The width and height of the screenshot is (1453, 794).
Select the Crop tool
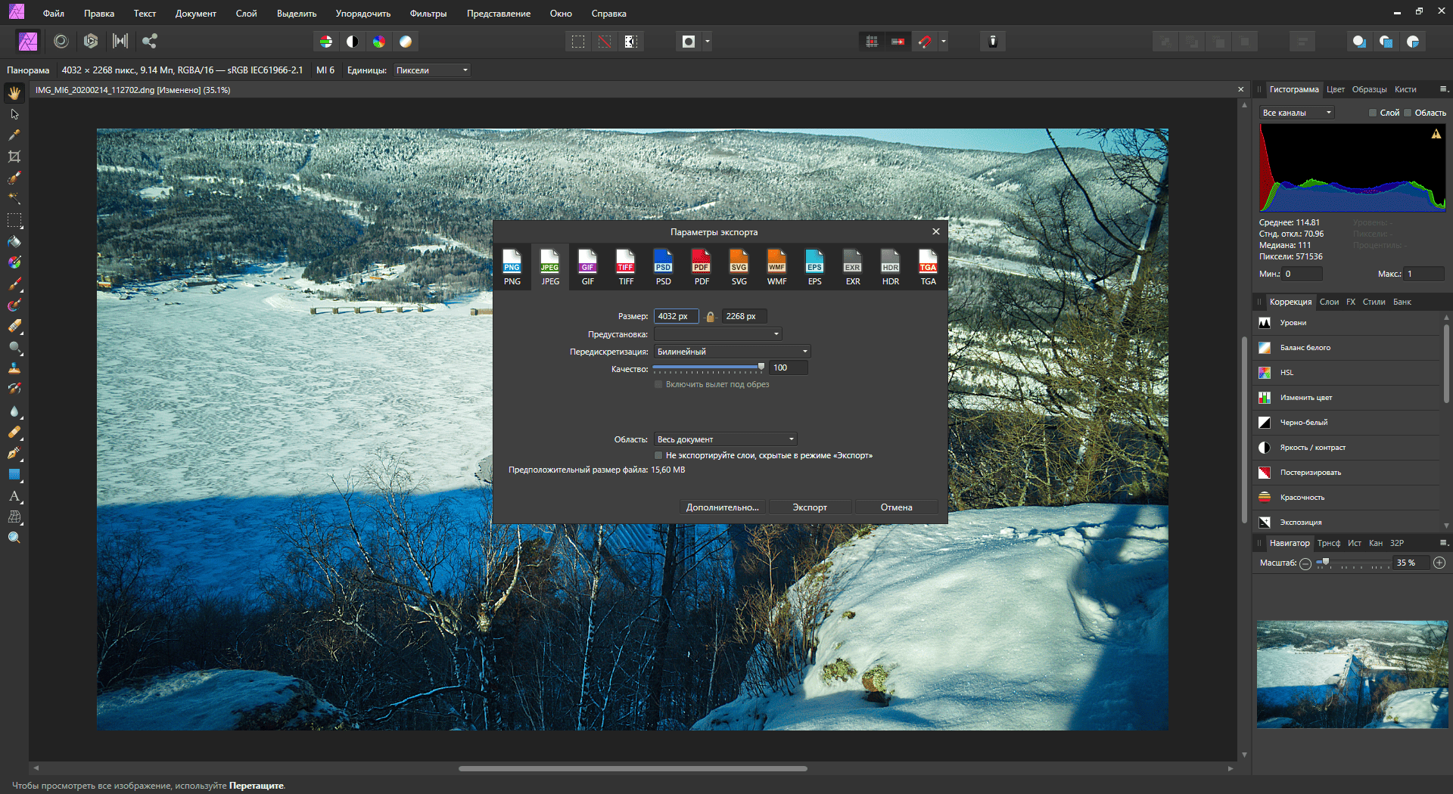(14, 157)
